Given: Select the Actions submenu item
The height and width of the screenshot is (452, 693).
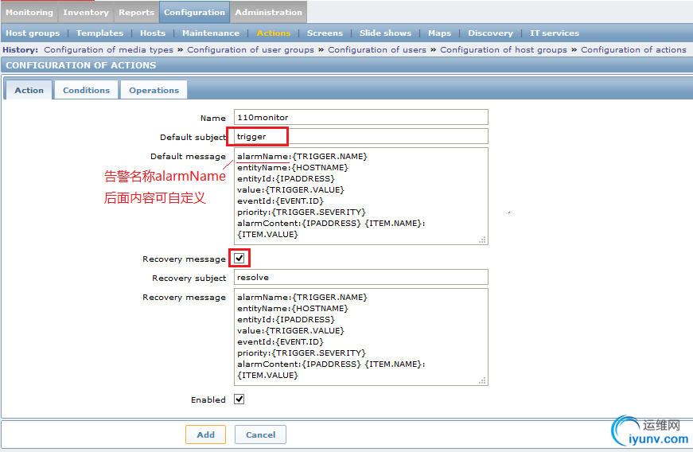Looking at the screenshot, I should [274, 33].
